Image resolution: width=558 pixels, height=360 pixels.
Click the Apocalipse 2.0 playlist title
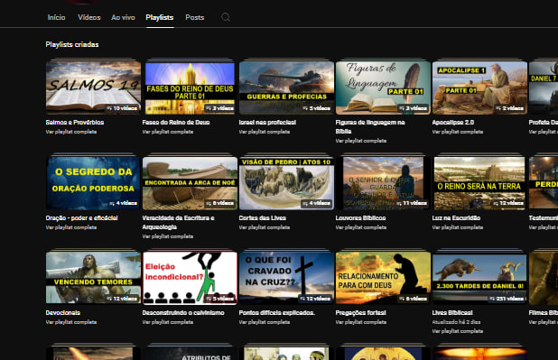pos(453,123)
